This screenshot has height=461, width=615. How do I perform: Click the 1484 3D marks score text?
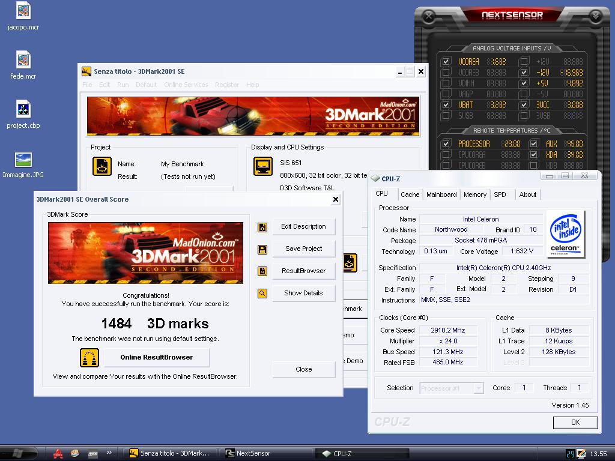point(155,324)
